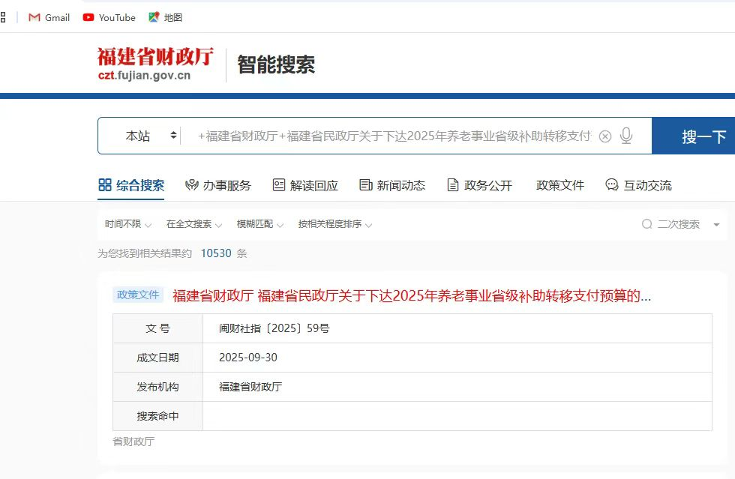Open the YouTube bookmark
735x479 pixels.
pos(109,17)
